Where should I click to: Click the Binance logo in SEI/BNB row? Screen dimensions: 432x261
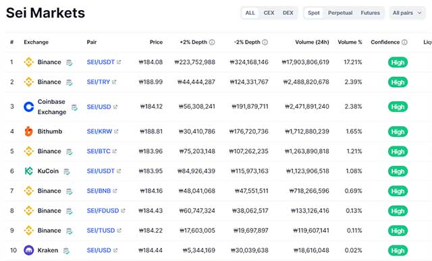(28, 191)
